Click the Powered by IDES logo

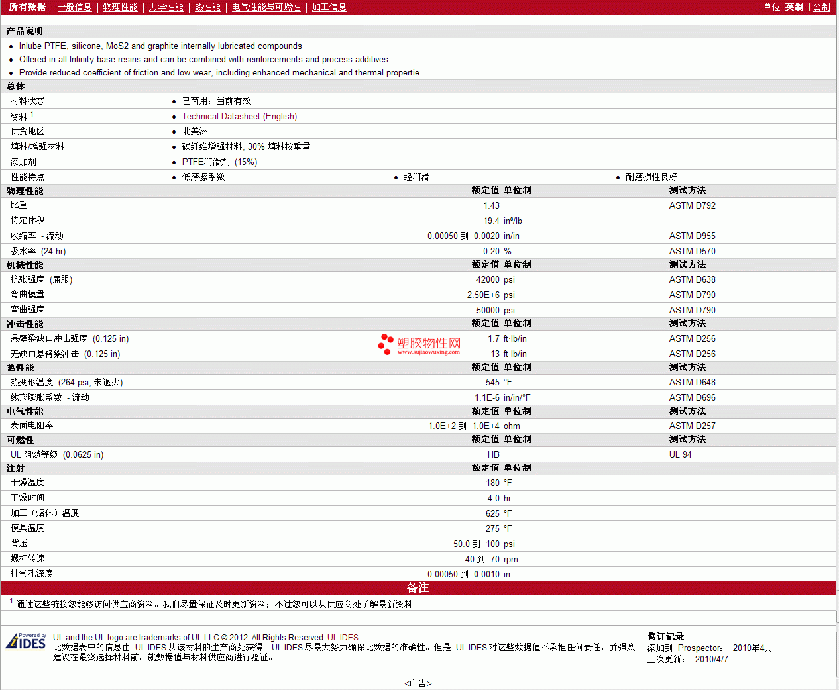point(26,642)
